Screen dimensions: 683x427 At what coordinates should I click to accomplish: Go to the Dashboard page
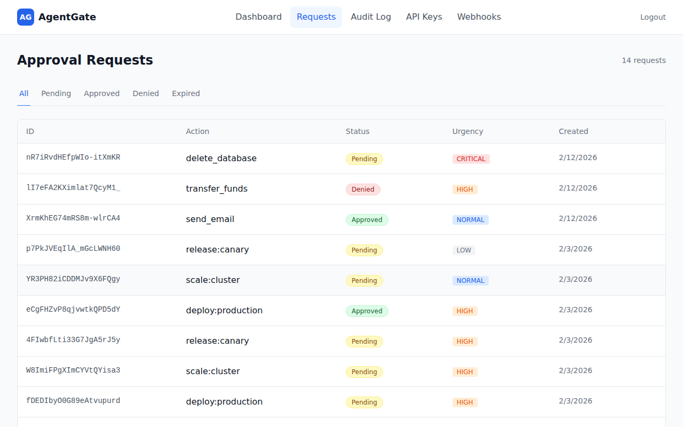(259, 17)
